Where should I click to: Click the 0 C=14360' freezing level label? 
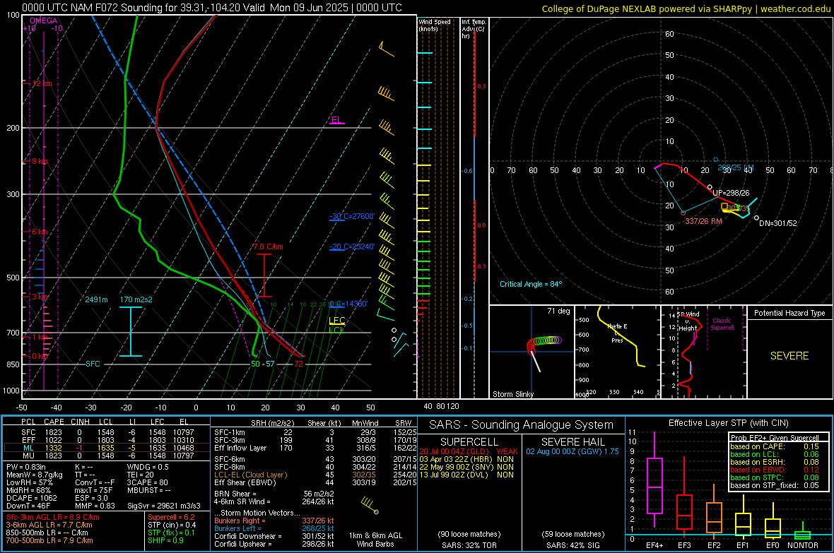pyautogui.click(x=348, y=304)
